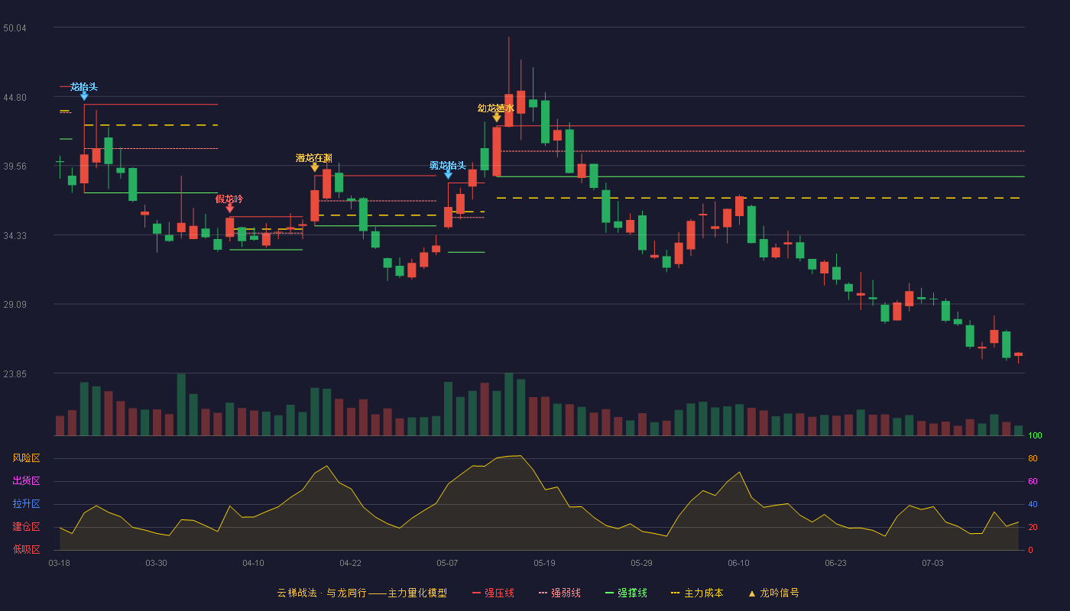Viewport: 1070px width, 611px height.
Task: Click the magenta 60 indicator scale value
Action: coord(1033,482)
